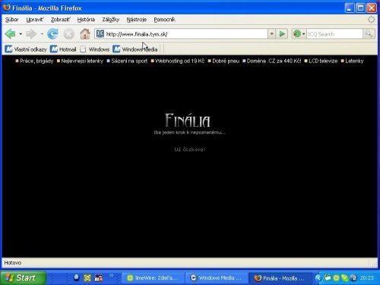Viewport: 380px width, 285px height.
Task: Click the Windows Start button
Action: tap(23, 277)
